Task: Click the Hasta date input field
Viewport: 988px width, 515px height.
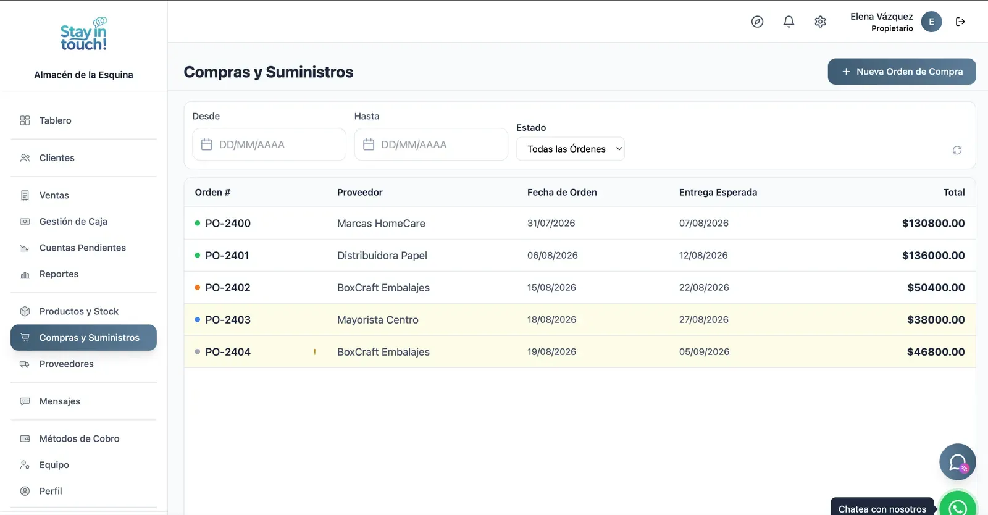Action: tap(431, 144)
